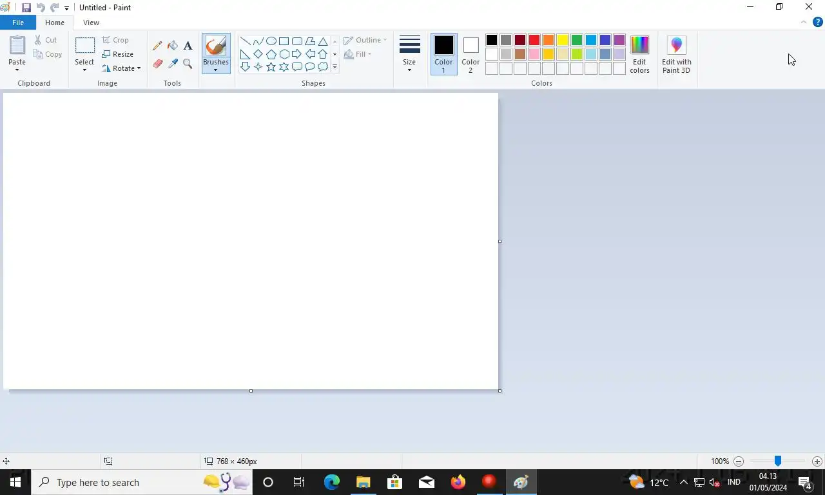Image resolution: width=825 pixels, height=495 pixels.
Task: Select the Eraser tool
Action: click(x=157, y=64)
